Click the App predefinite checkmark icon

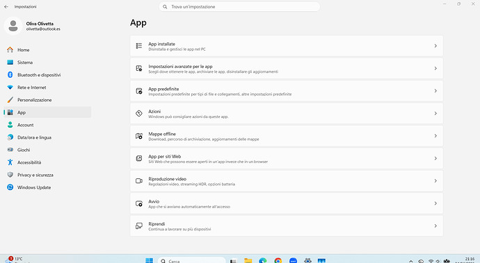point(139,91)
